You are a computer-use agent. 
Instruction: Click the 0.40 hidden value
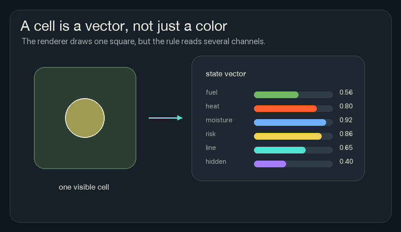346,162
